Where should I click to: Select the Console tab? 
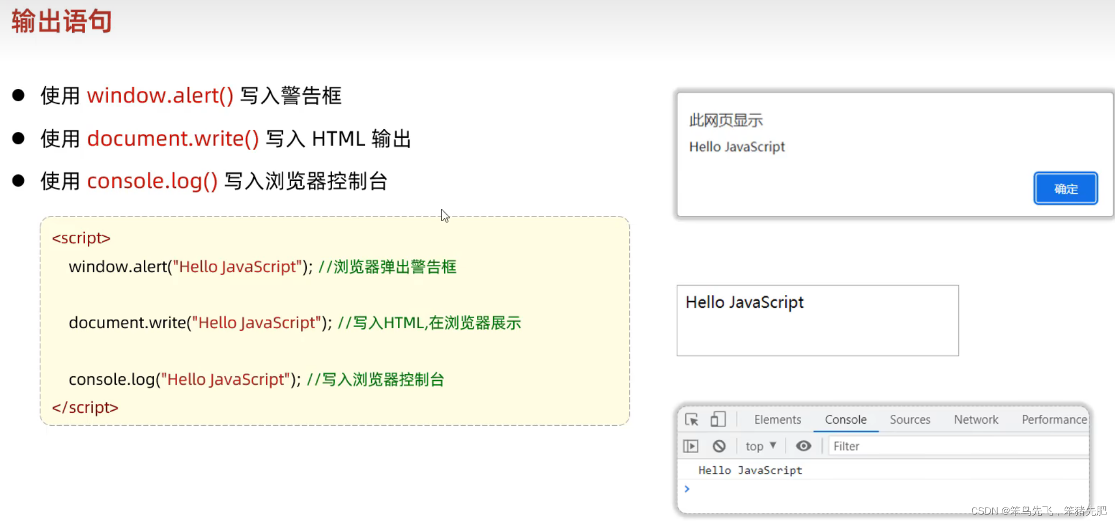click(845, 419)
